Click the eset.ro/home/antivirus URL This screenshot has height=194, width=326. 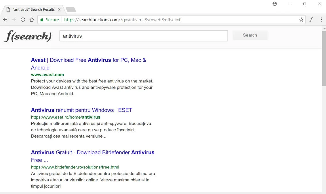[x=66, y=117]
